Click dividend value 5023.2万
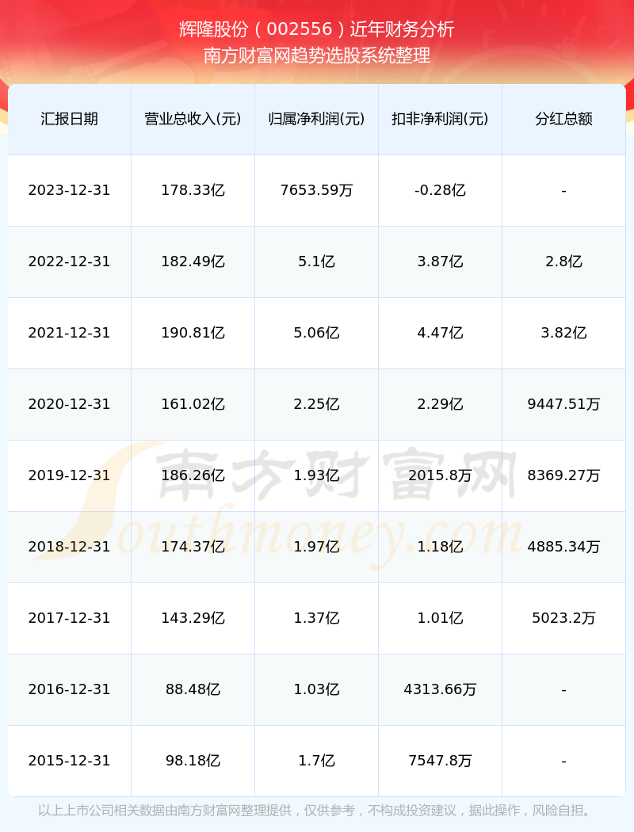The image size is (634, 832). tap(564, 618)
